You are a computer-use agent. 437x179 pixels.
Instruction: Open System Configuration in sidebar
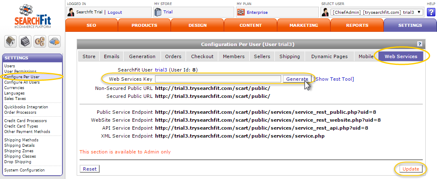[x=24, y=170]
